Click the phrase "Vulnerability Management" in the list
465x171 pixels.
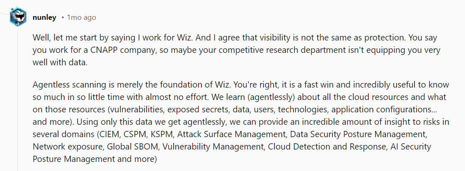coord(213,147)
